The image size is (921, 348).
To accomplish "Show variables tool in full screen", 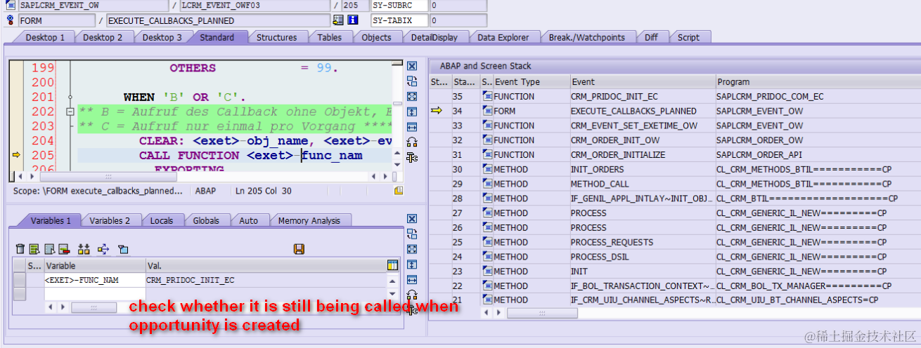I will tap(412, 249).
